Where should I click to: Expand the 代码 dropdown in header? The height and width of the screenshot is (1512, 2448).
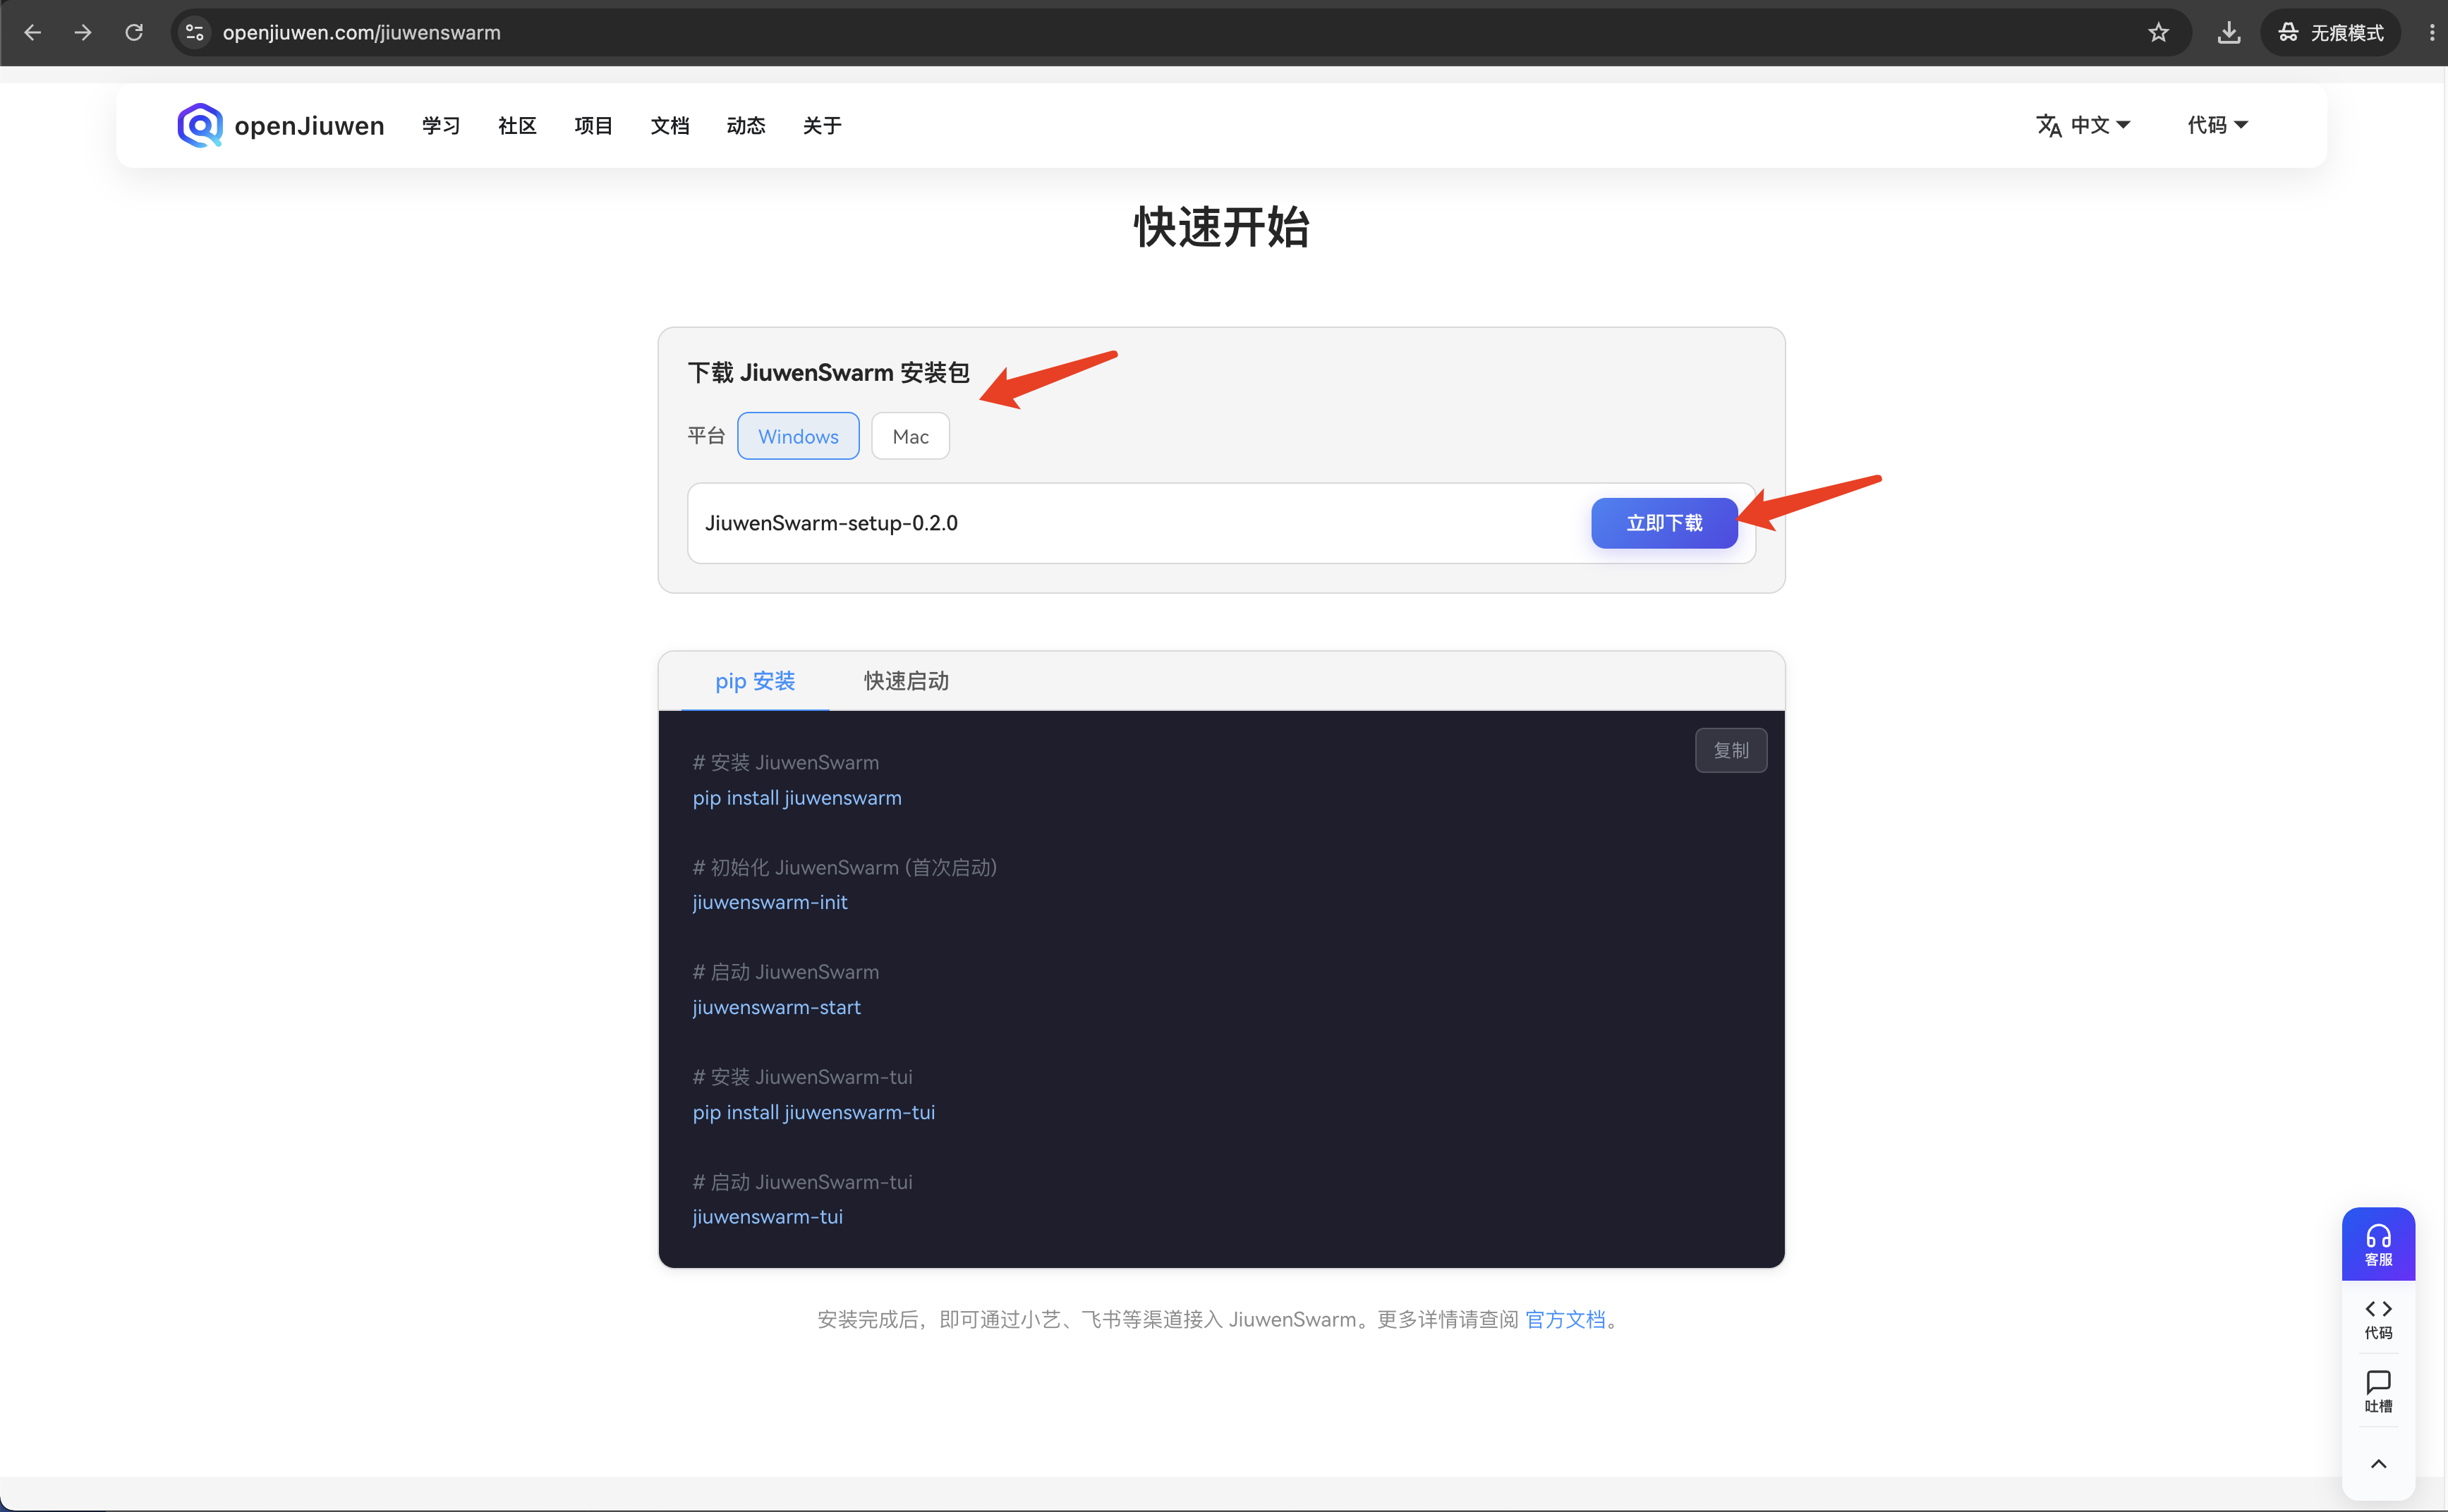2217,125
